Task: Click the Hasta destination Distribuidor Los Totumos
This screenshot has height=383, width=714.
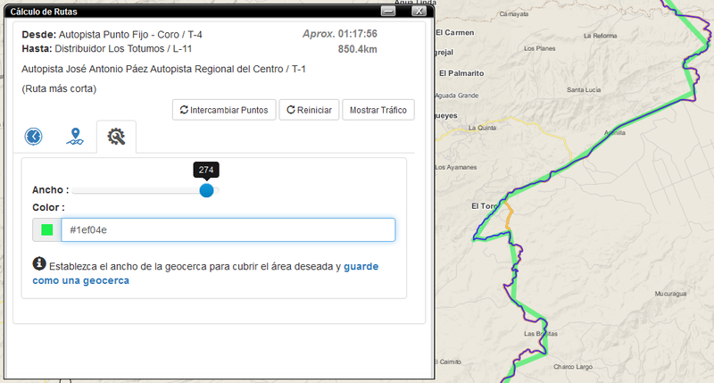Action: pyautogui.click(x=123, y=49)
